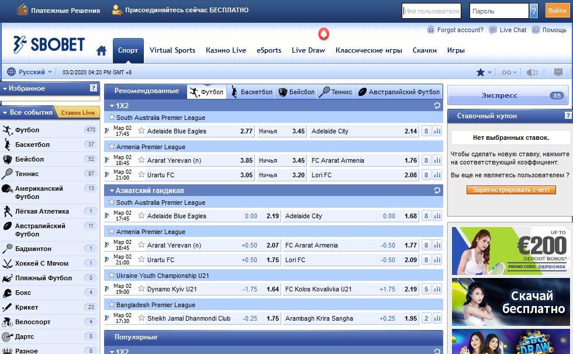Viewport: 573px width, 354px height.
Task: Select odds 2.77 for Adelaide Blue Eagles
Action: tap(246, 132)
